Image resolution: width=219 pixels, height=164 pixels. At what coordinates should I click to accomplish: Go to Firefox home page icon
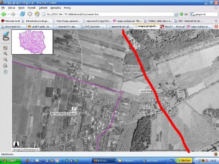pos(37,14)
